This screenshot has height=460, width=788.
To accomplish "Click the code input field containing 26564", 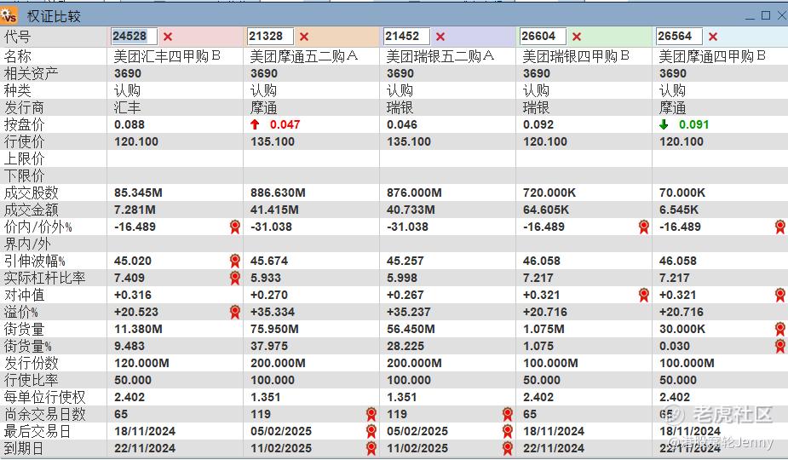I will (679, 36).
